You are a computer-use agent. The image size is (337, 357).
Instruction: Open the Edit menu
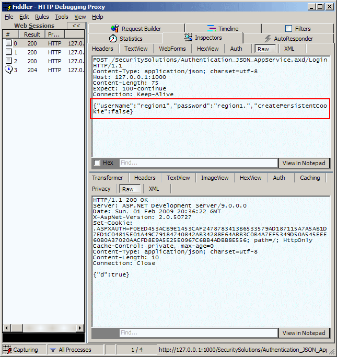click(x=24, y=17)
